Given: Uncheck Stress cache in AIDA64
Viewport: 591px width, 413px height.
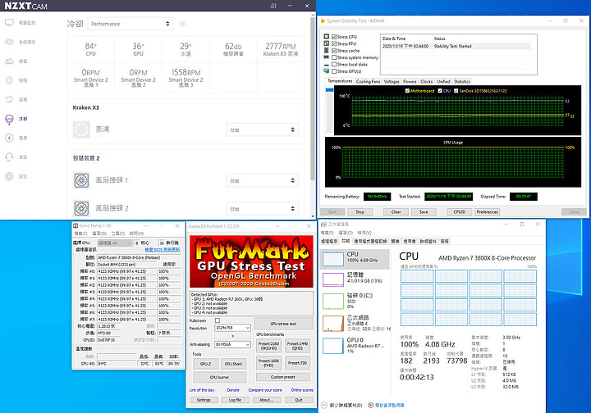Looking at the screenshot, I should click(334, 51).
